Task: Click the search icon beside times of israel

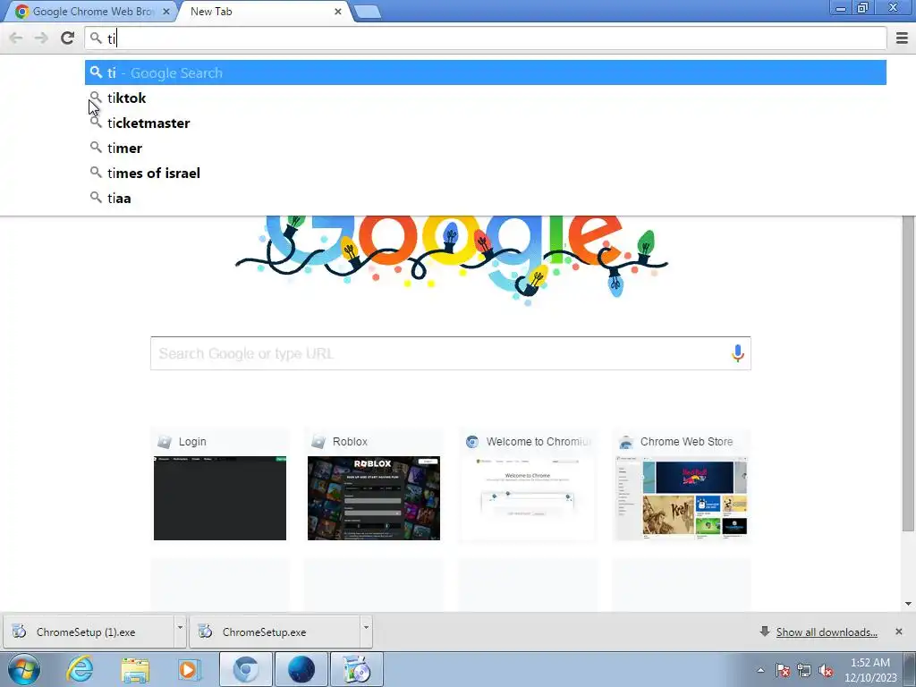Action: (x=96, y=173)
